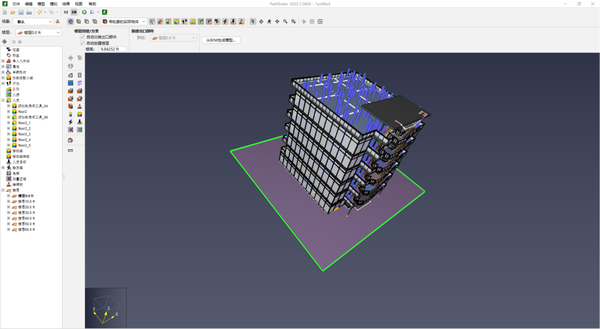Screen dimensions: 600x329
Task: Select the SI units toggle button
Action: (66, 12)
